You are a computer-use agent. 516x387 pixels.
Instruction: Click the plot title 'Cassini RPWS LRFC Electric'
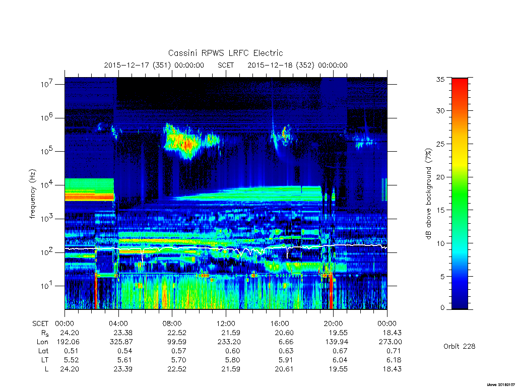coord(225,53)
